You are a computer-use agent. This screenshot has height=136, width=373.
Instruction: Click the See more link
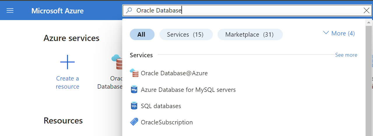(x=346, y=55)
